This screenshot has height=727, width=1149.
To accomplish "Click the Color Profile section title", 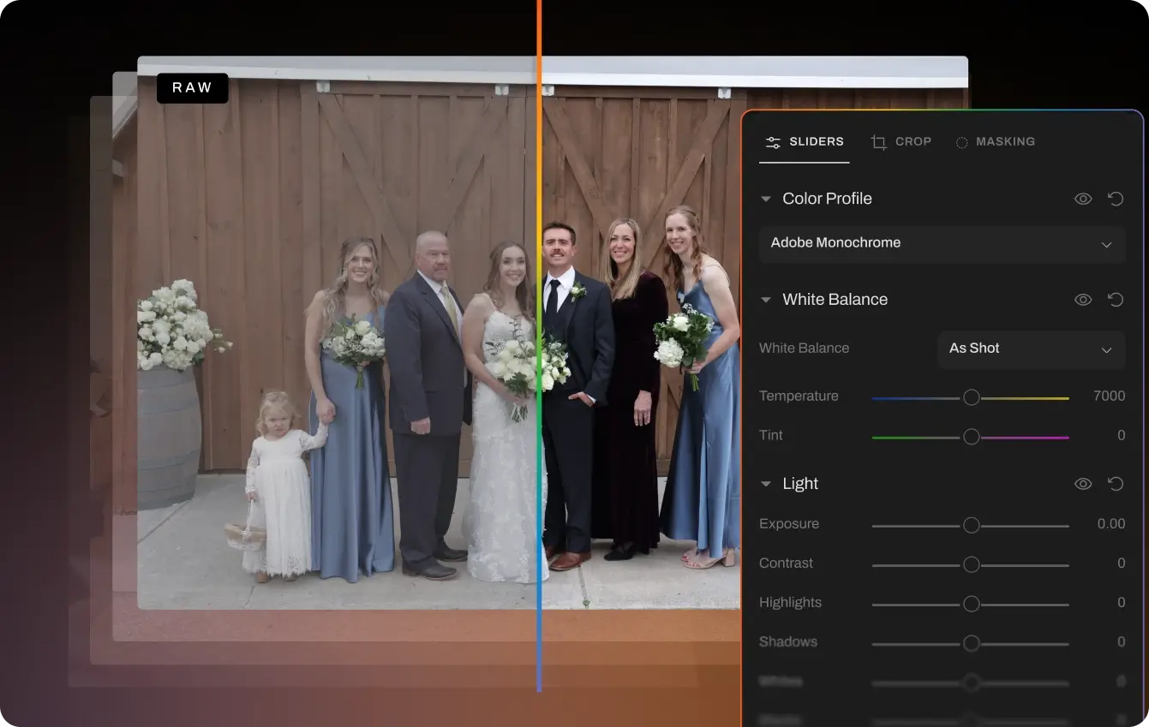I will (x=827, y=199).
